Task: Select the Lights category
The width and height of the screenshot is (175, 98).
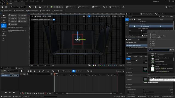Action: 4,39
